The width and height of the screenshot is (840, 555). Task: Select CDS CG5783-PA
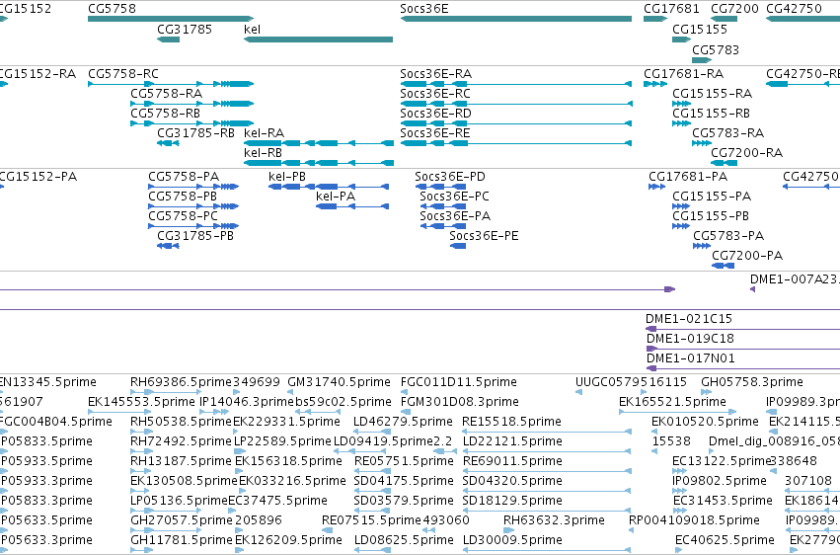[x=702, y=246]
